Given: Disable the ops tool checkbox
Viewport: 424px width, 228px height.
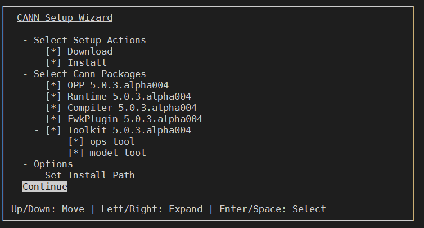Looking at the screenshot, I should (76, 142).
